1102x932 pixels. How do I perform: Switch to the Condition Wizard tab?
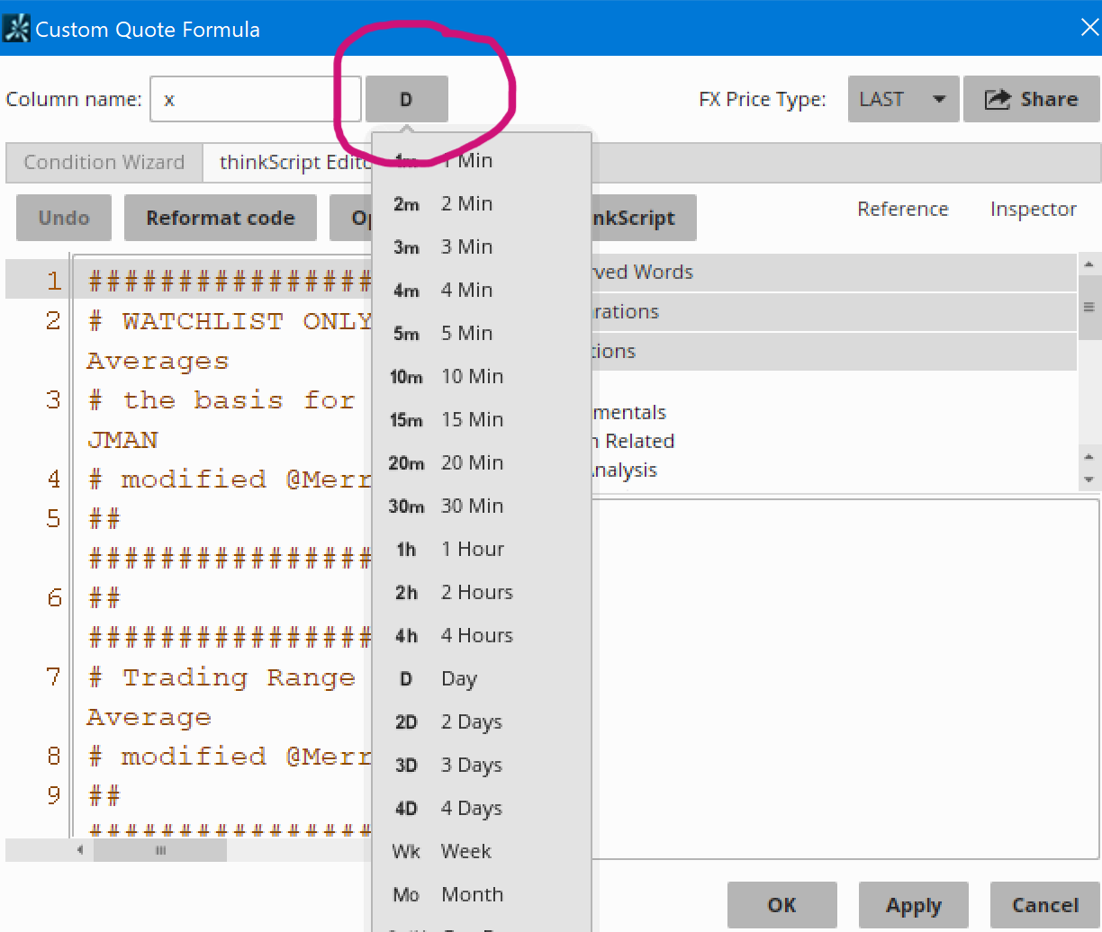[104, 162]
